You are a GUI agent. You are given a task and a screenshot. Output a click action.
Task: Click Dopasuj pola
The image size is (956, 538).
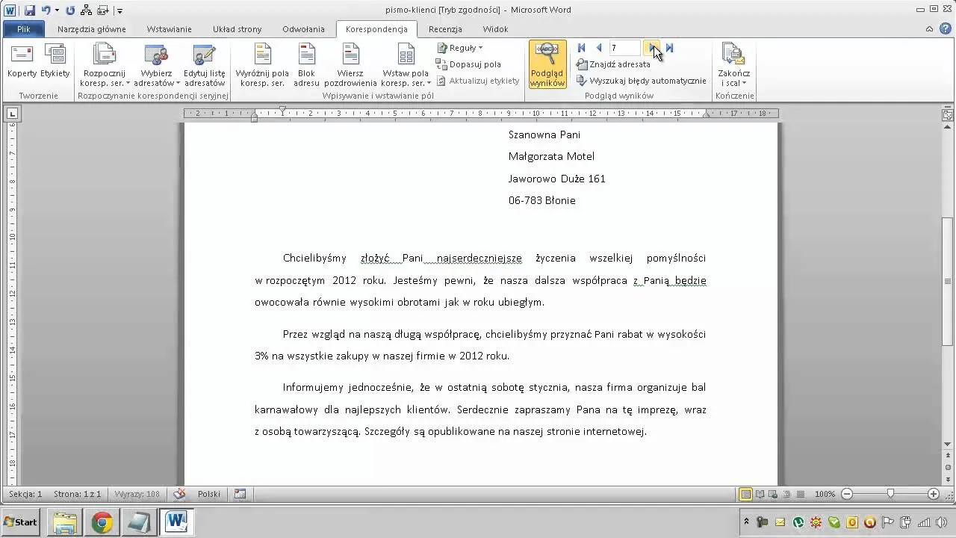[x=468, y=64]
